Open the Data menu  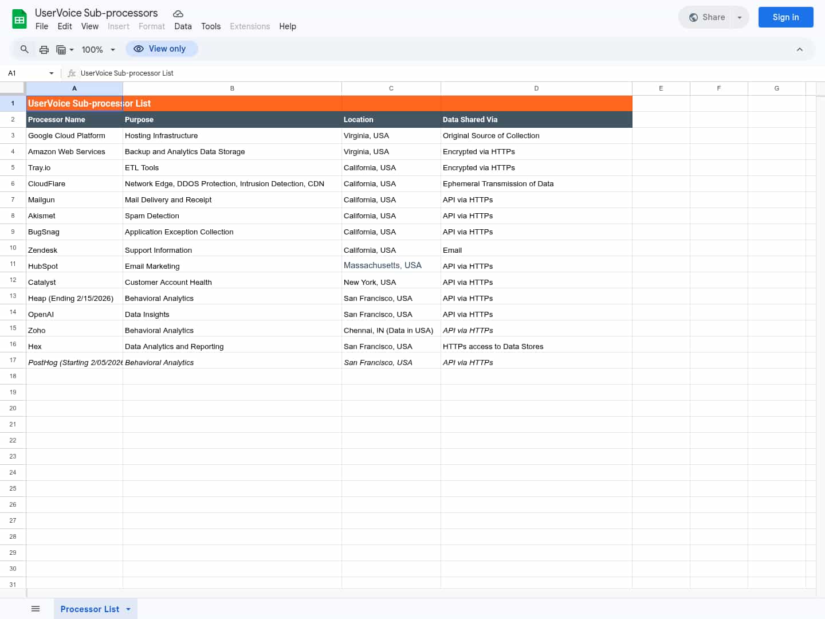click(x=183, y=26)
